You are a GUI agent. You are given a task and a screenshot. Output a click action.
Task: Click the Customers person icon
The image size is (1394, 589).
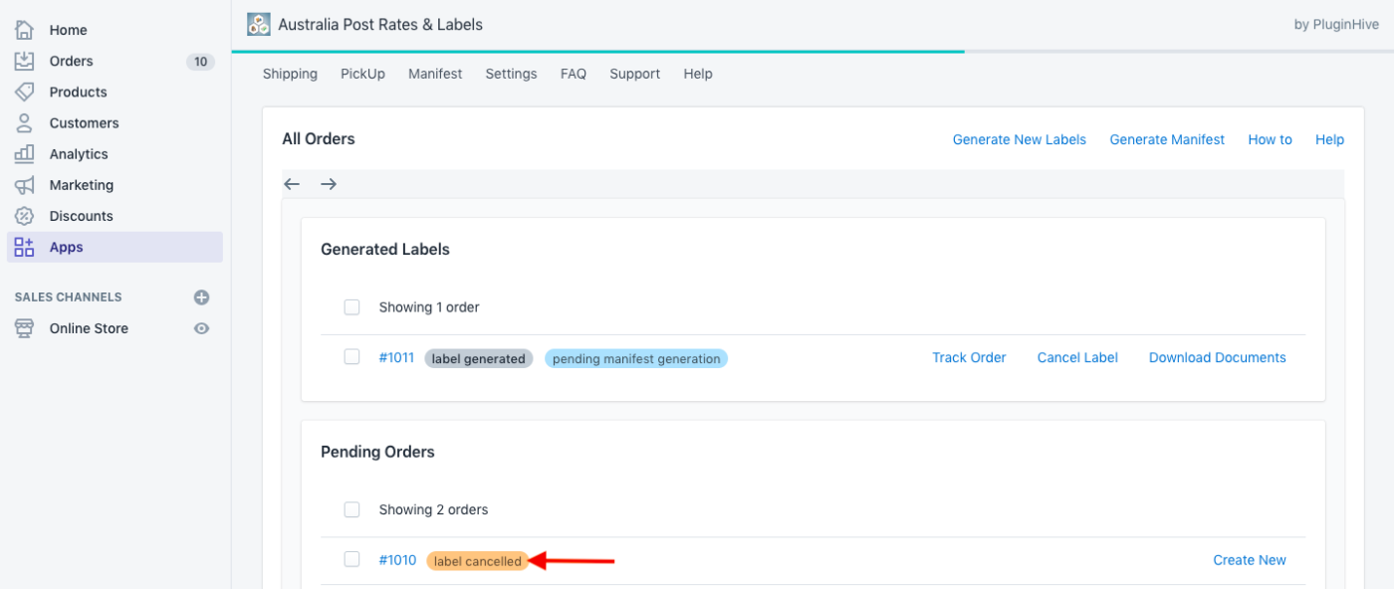click(x=24, y=122)
